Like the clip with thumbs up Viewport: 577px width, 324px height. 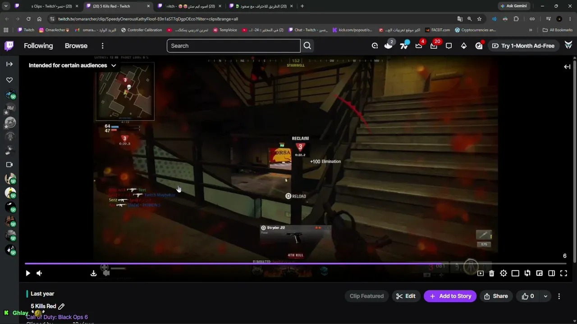(x=528, y=296)
